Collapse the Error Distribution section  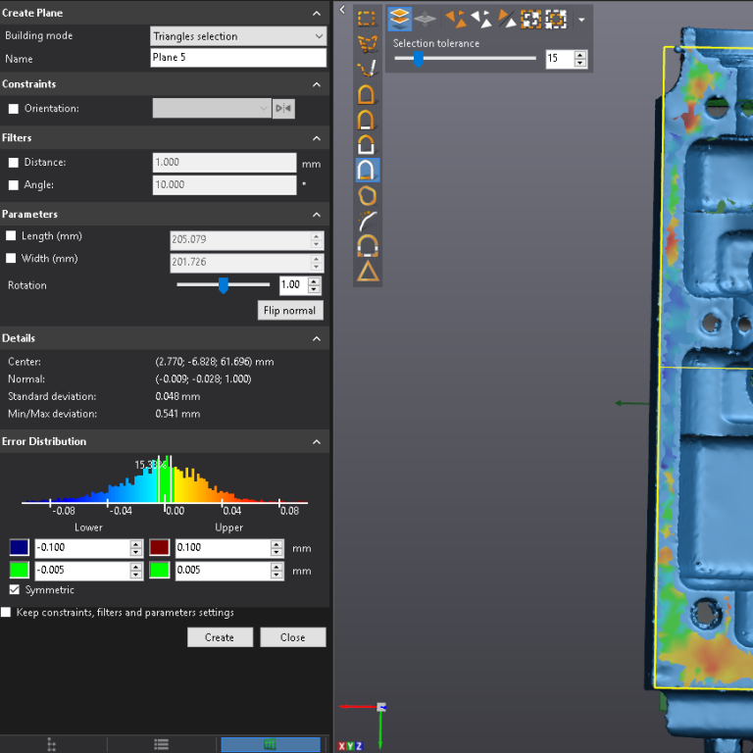click(317, 442)
